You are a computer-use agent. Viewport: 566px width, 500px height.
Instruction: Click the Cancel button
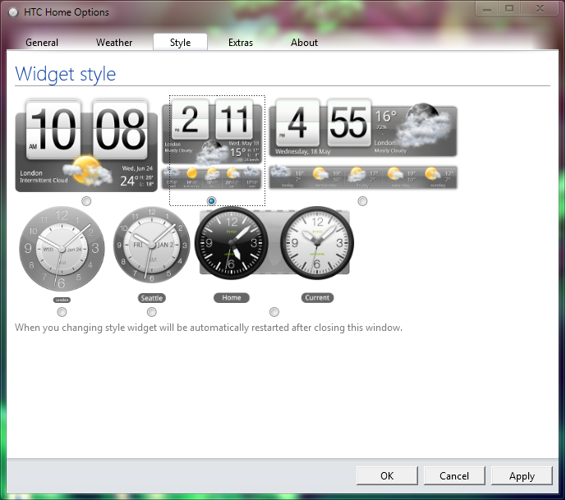(453, 475)
